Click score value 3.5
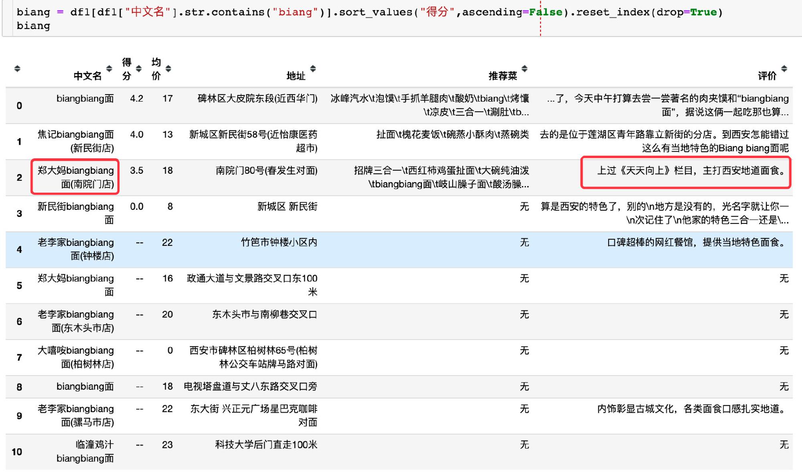The height and width of the screenshot is (475, 802). [137, 171]
